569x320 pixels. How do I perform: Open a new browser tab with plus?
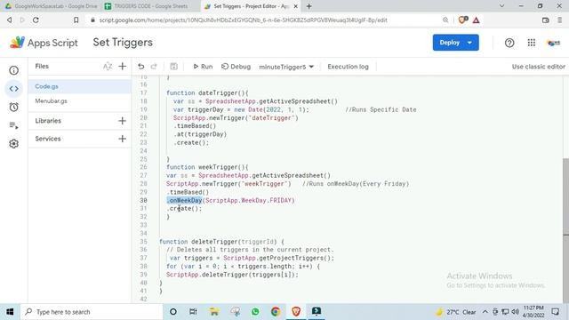click(x=309, y=6)
